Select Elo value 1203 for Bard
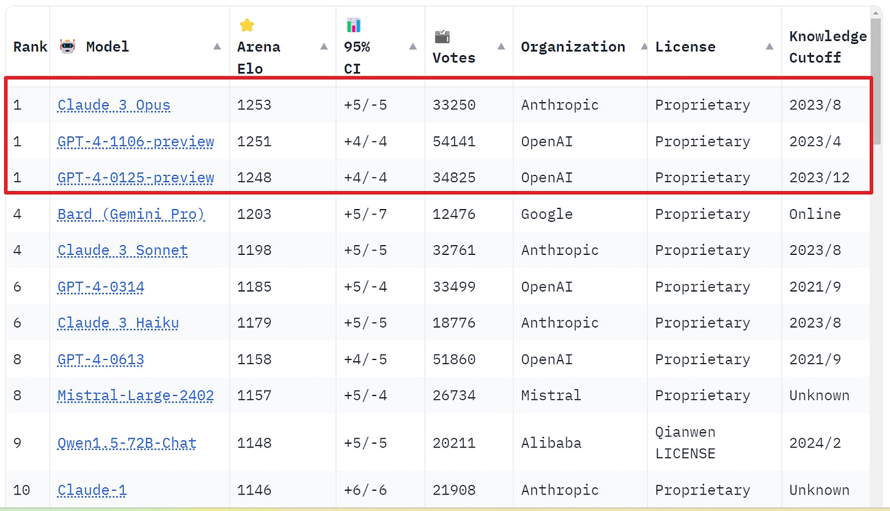The width and height of the screenshot is (890, 511). pos(254,215)
